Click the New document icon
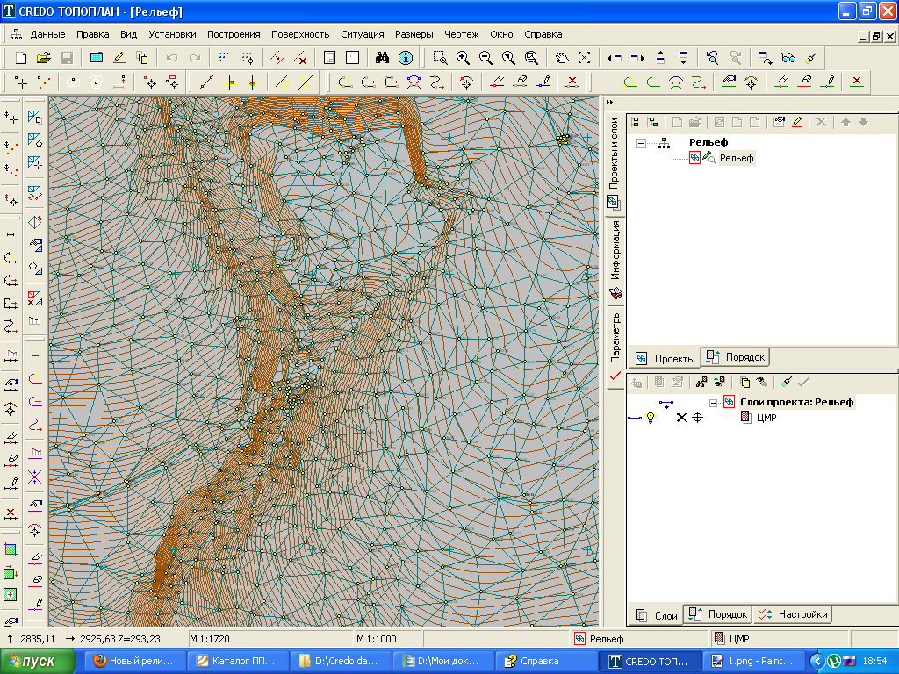The width and height of the screenshot is (899, 674). (21, 57)
